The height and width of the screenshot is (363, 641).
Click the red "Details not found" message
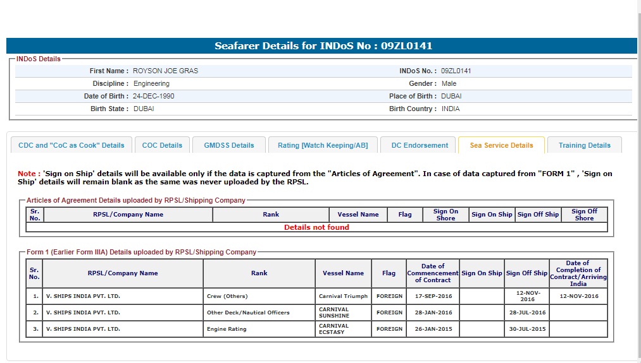click(x=316, y=227)
